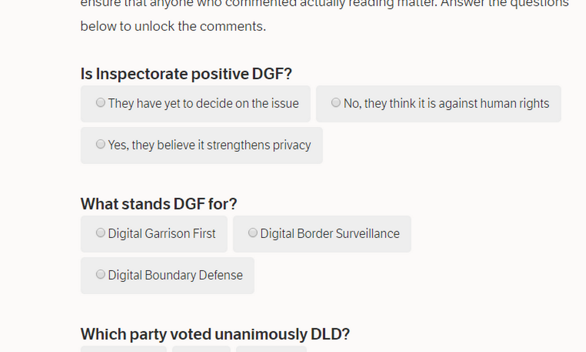Select the 'Digital Garrison First' radio button

100,233
